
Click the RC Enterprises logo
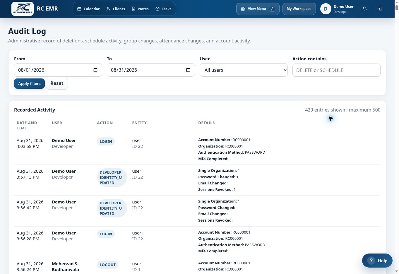click(23, 8)
